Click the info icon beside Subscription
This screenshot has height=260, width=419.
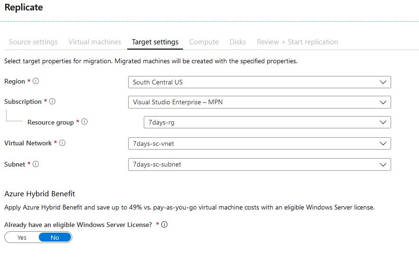coord(52,101)
